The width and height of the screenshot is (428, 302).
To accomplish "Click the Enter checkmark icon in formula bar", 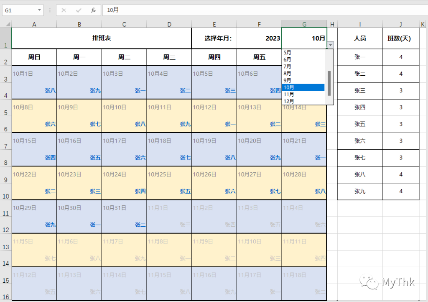I will coord(79,10).
